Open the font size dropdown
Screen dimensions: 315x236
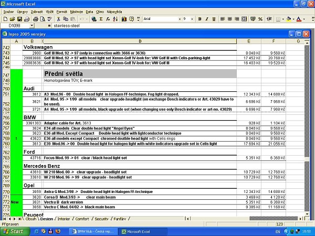coord(192,19)
